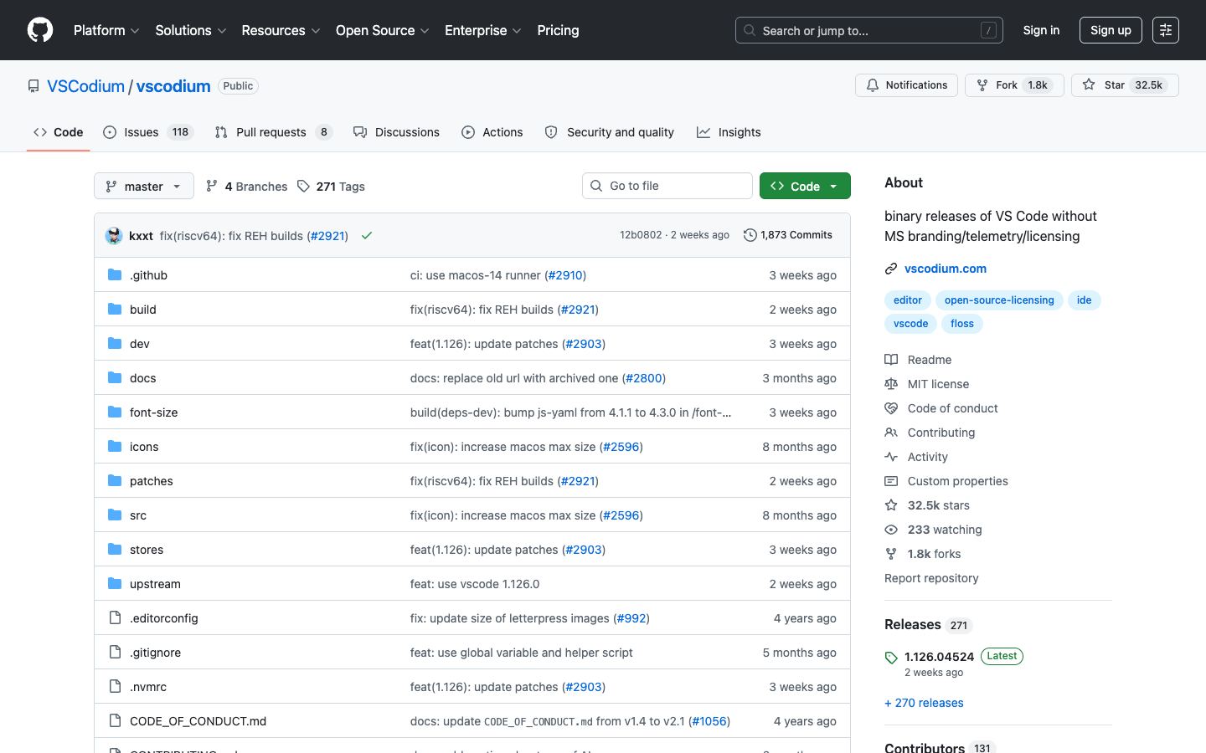The image size is (1206, 753).
Task: Click the stores folder icon
Action: [x=115, y=550]
